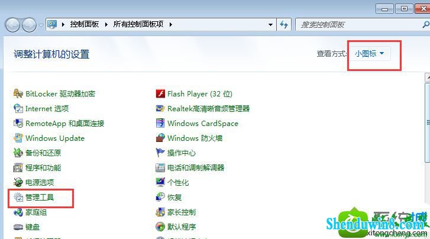Open the BitLocker 驱动器加密 link
The width and height of the screenshot is (430, 239).
[x=60, y=94]
